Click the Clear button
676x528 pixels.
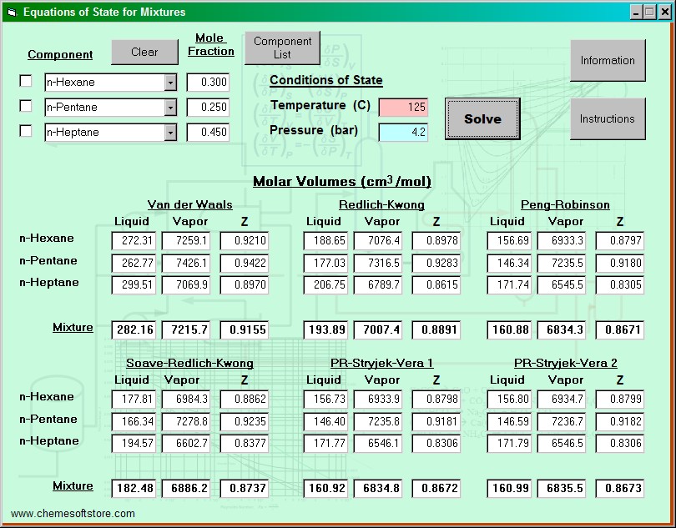point(144,52)
